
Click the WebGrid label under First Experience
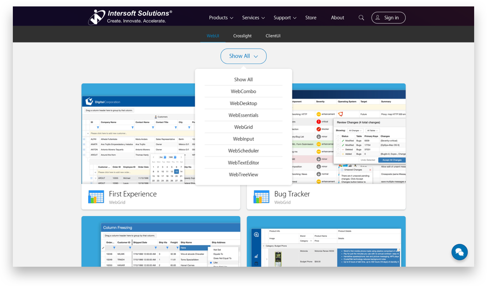[x=117, y=202]
